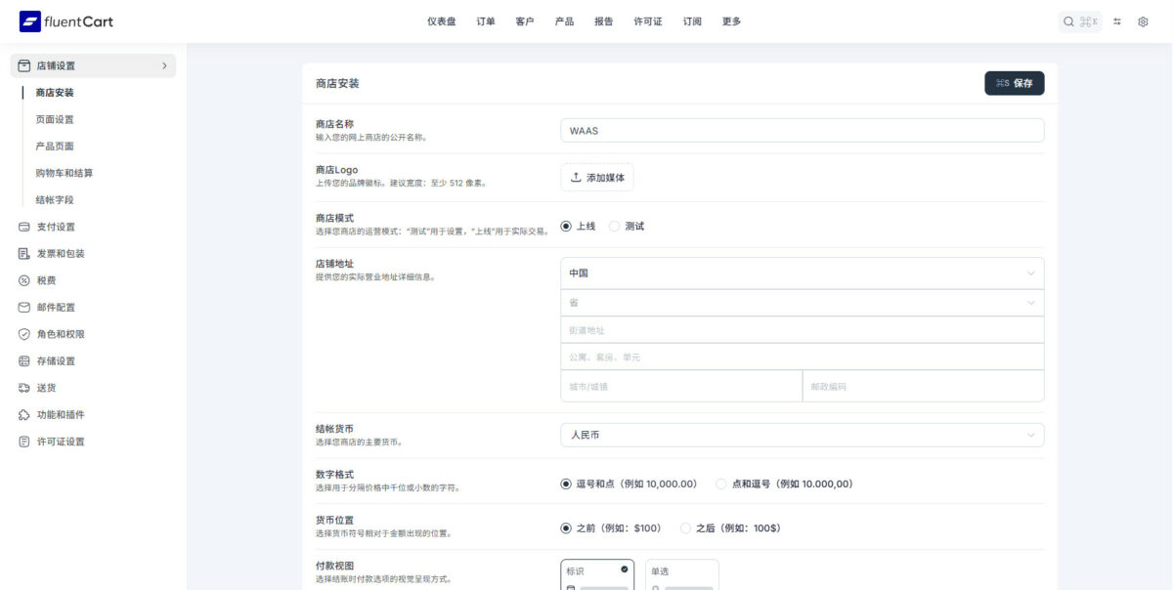Select 点和逗号 number format option
Image resolution: width=1173 pixels, height=590 pixels.
720,483
